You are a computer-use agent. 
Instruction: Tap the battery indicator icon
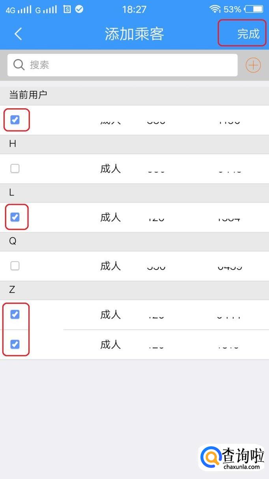tap(254, 9)
